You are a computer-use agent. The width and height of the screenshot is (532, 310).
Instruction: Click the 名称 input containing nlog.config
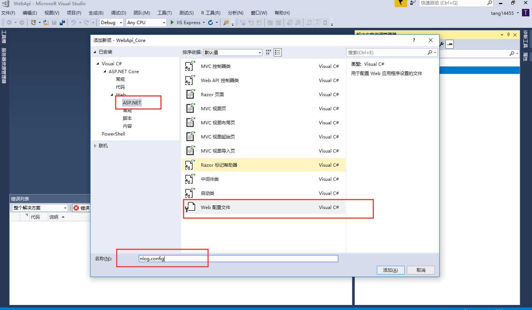click(238, 259)
